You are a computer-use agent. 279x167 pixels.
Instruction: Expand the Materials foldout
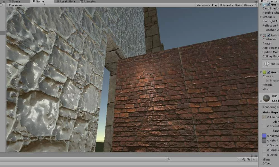click(261, 17)
